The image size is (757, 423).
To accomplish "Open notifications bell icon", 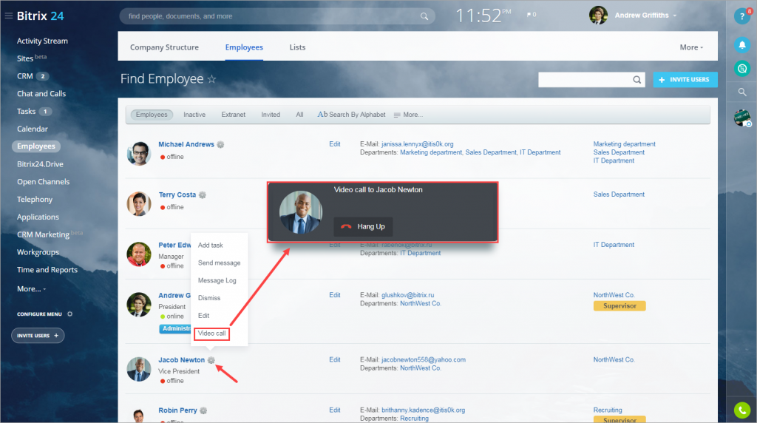I will [742, 45].
